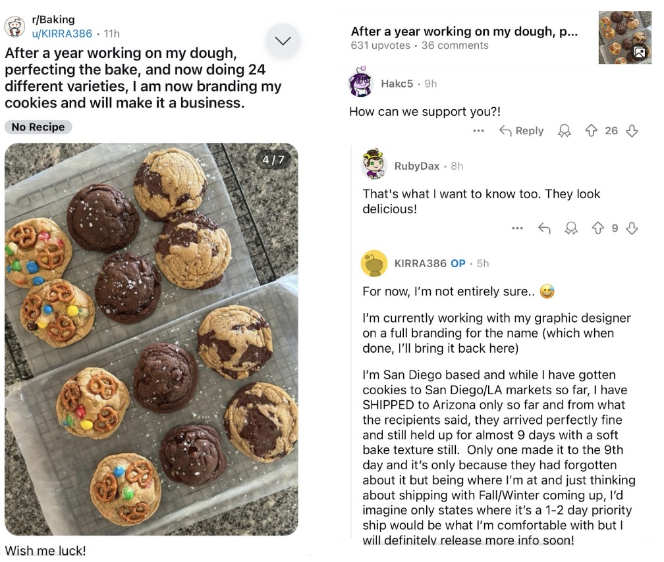
Task: Click the No Recipe flair tag
Action: pyautogui.click(x=38, y=127)
